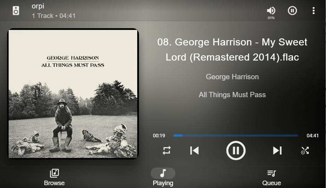
Task: Open the orpi player selection dropdown
Action: coord(38,6)
